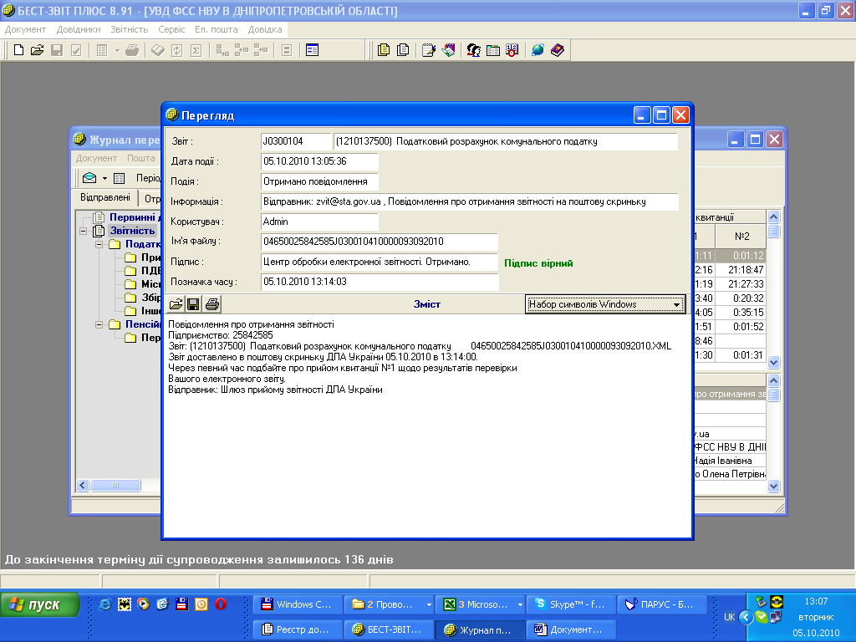
Task: Click the green Підпис вірний label
Action: (538, 263)
